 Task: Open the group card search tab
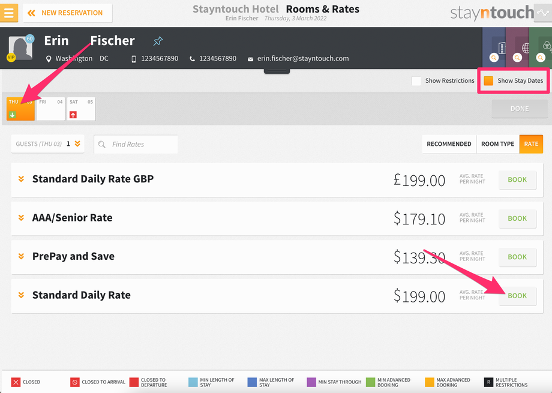click(x=541, y=47)
